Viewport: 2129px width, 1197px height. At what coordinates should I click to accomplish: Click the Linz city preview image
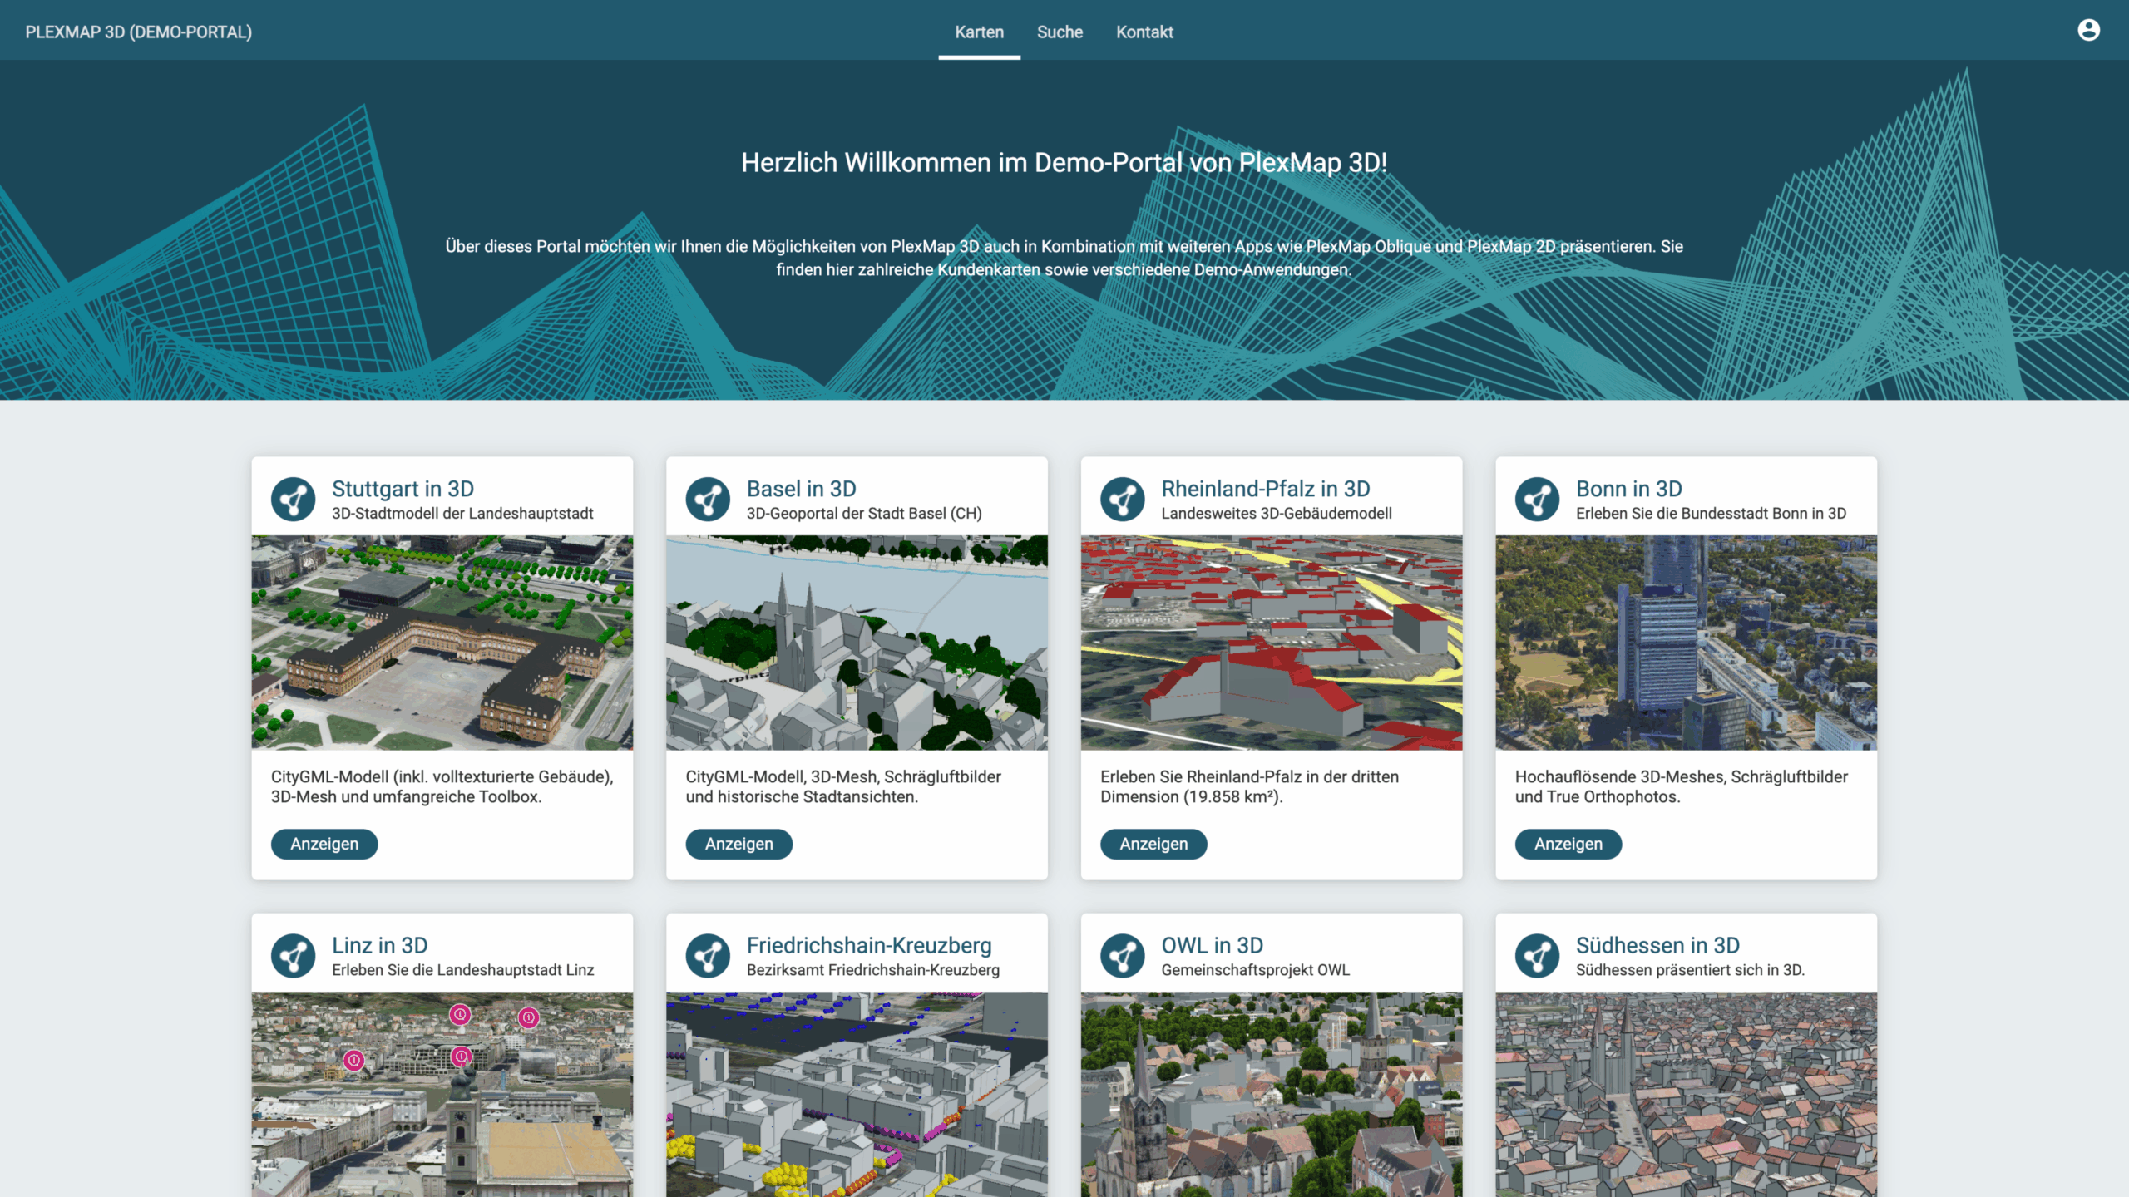tap(442, 1094)
